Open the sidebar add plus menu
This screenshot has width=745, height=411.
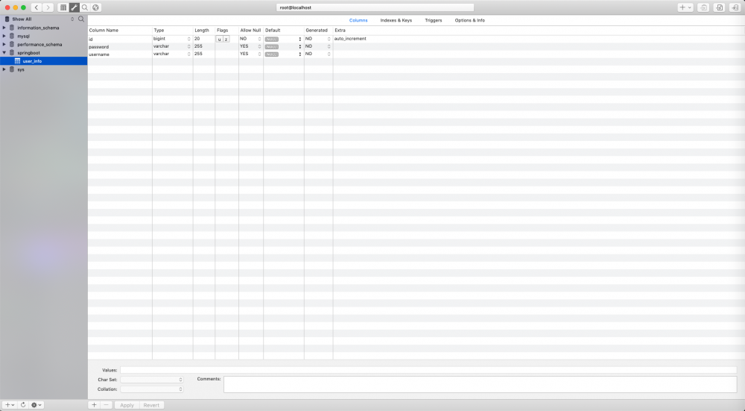[10, 405]
